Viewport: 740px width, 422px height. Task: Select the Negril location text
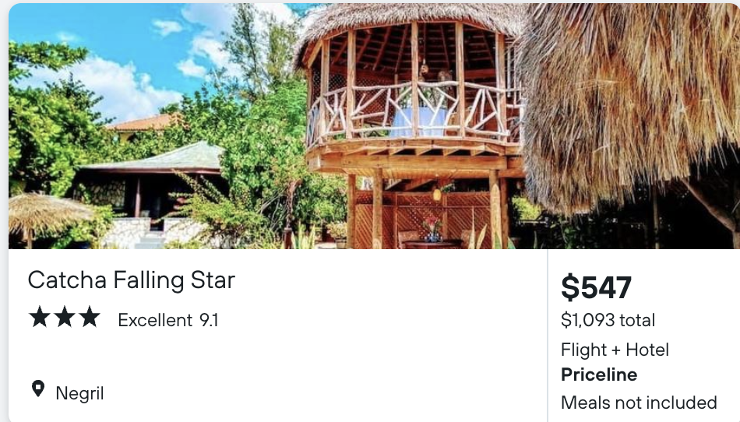point(79,394)
